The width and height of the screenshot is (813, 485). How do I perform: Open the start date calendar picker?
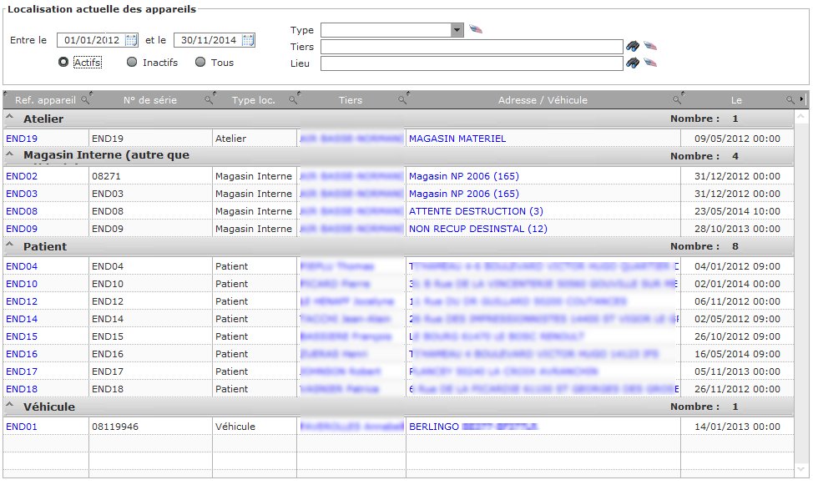tap(131, 40)
